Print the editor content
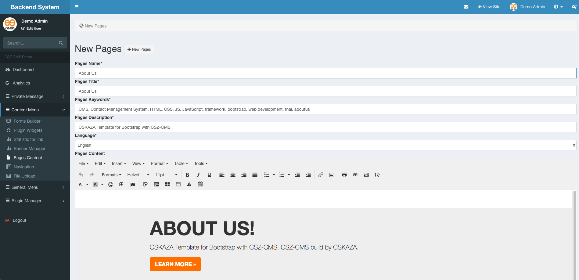Viewport: 579px width, 280px height. (x=344, y=175)
